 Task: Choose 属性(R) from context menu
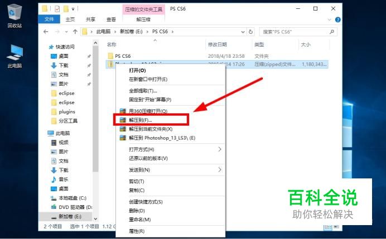pyautogui.click(x=170, y=231)
